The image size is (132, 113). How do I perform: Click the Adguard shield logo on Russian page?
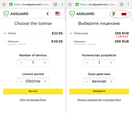pyautogui.click(x=72, y=14)
